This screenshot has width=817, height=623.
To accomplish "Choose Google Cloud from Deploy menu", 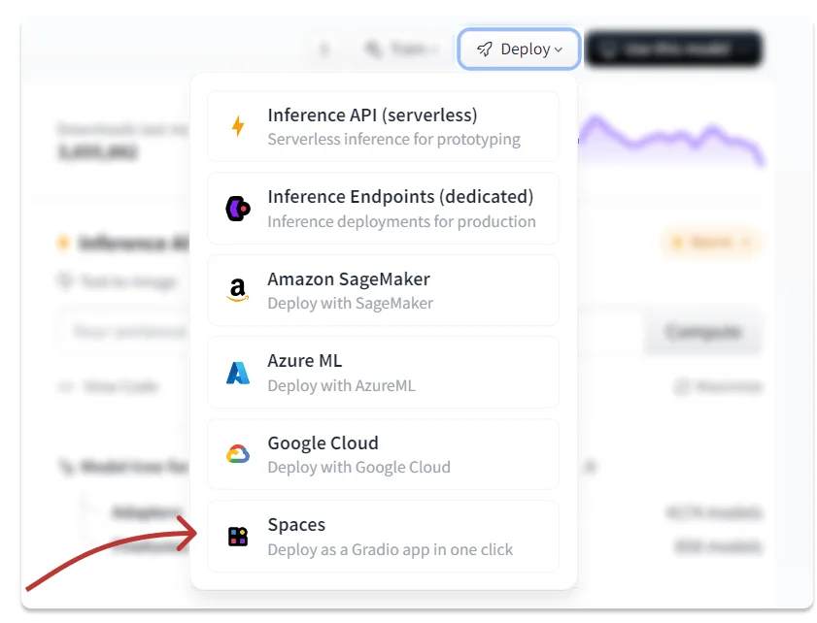I will pos(383,454).
